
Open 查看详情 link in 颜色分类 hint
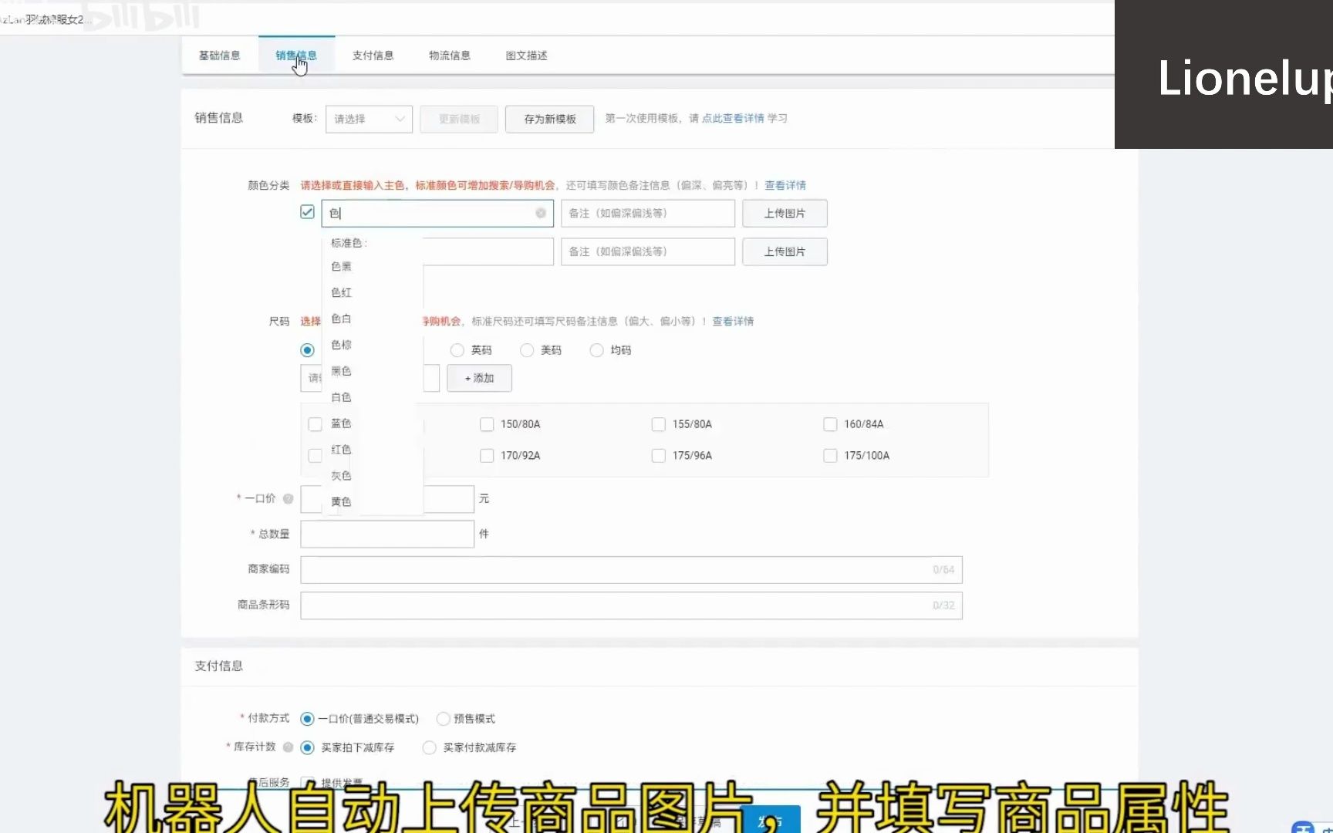tap(785, 185)
